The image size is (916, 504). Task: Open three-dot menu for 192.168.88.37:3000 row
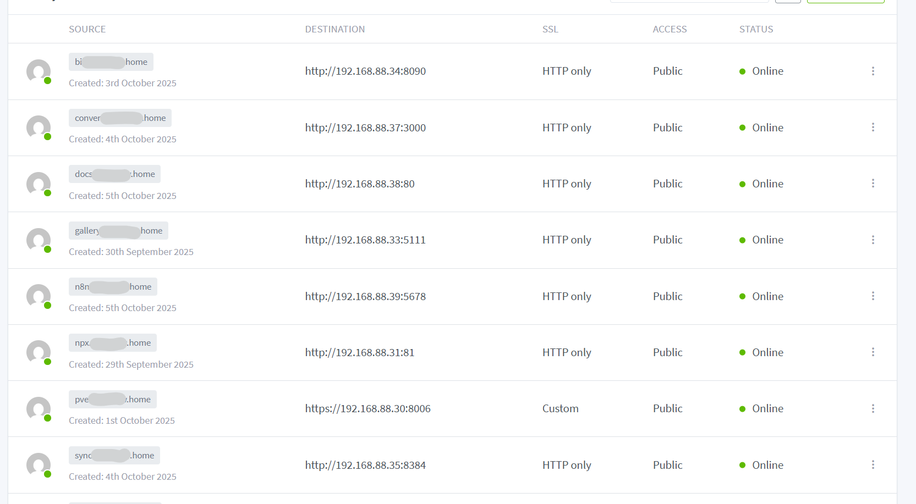(x=873, y=128)
